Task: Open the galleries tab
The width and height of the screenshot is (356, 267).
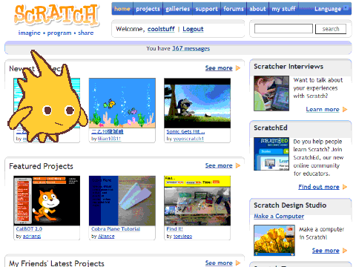Action: pyautogui.click(x=177, y=9)
